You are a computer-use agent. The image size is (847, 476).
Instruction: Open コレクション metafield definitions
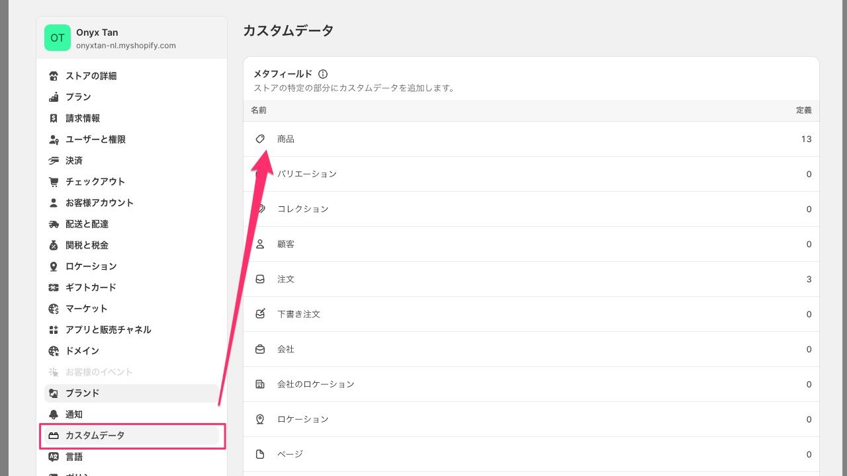click(531, 209)
